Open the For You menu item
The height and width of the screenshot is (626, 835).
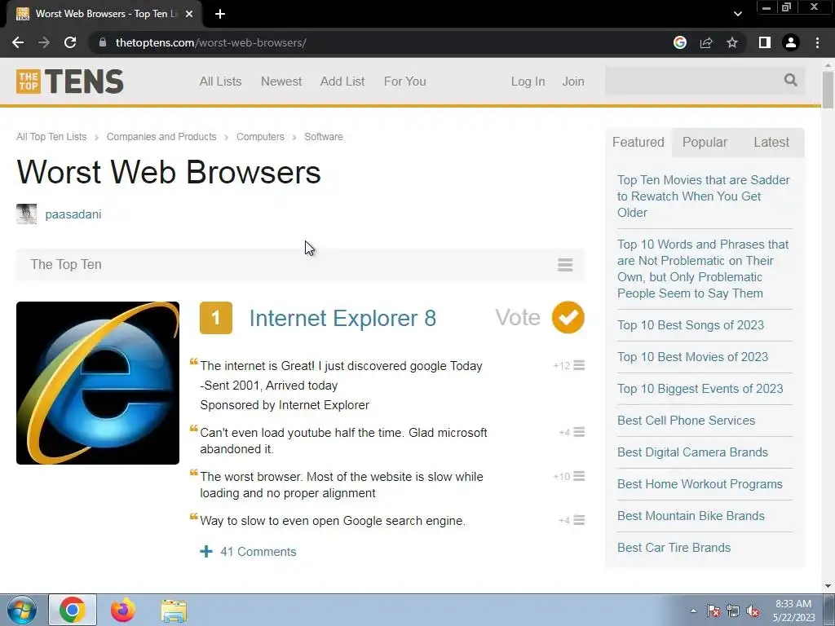click(404, 82)
